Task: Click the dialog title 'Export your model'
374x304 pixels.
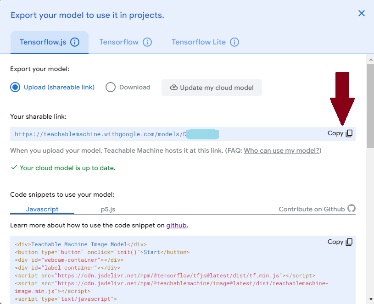Action: click(87, 15)
